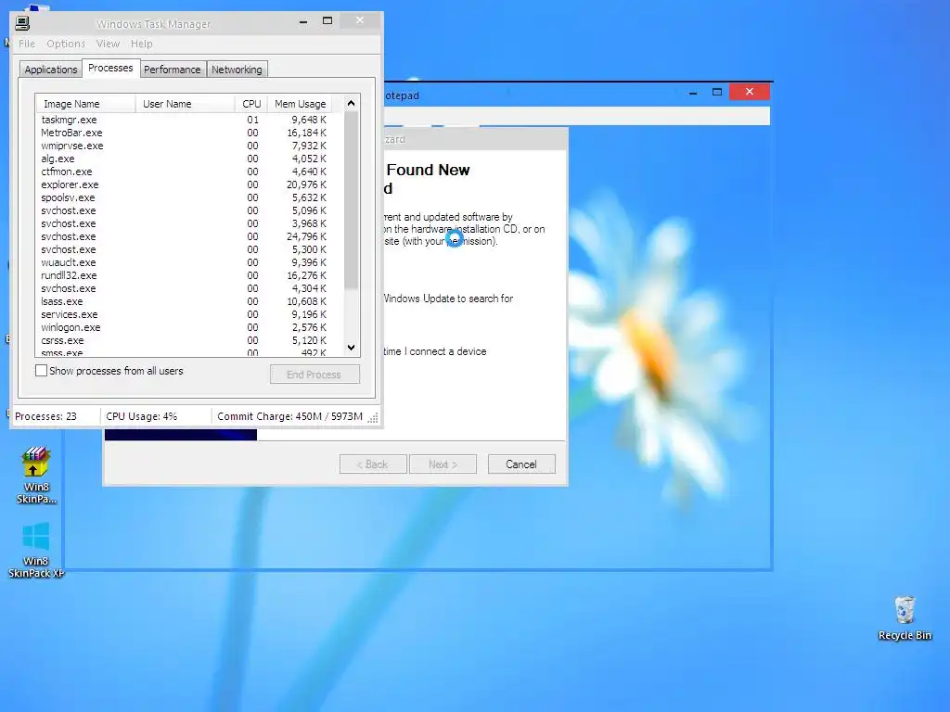Click the process list scrollbar thumb

(x=351, y=200)
